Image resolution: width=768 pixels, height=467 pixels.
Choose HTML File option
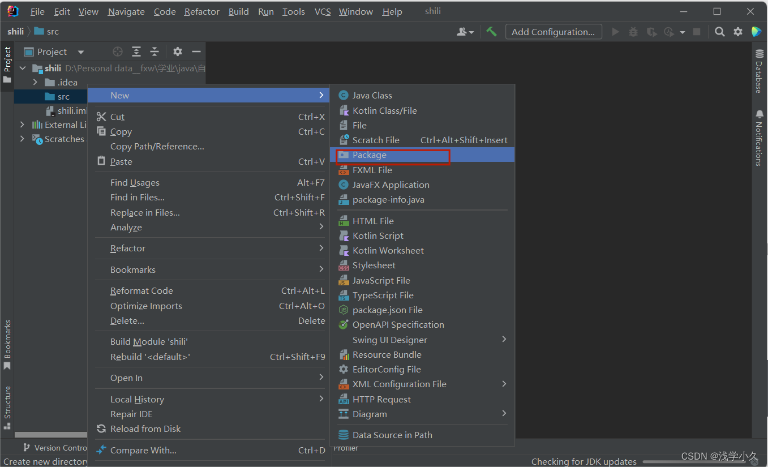(422, 221)
